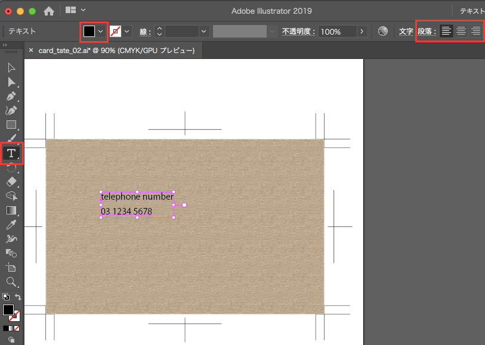Click the Home icon
Image resolution: width=485 pixels, height=345 pixels.
pos(49,11)
